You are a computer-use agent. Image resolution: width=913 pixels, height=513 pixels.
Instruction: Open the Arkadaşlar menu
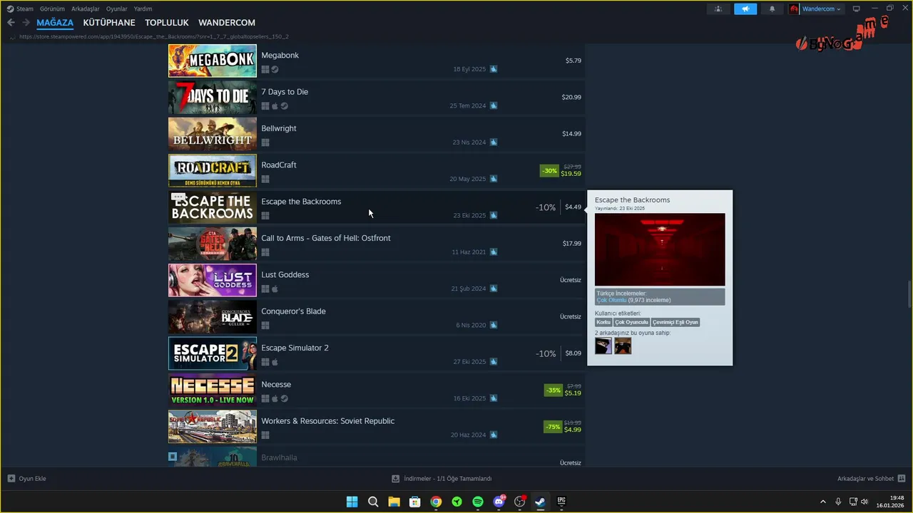[x=86, y=9]
